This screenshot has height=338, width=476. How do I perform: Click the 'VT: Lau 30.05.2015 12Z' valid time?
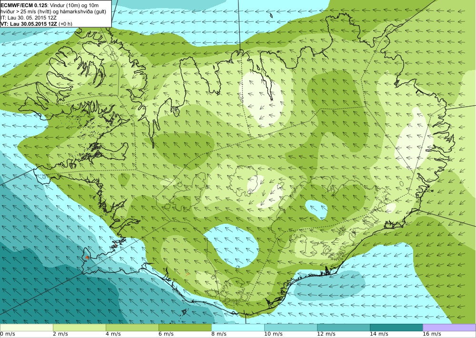30,24
